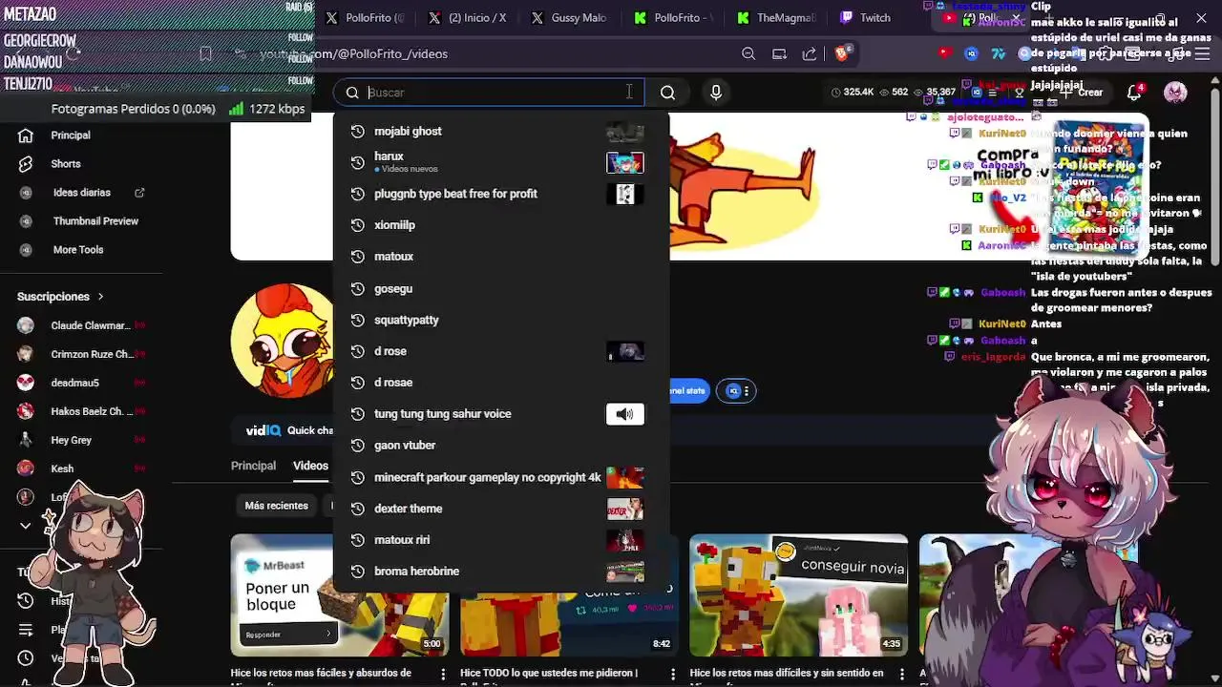Switch to the PolloFrito Kick browser tab
The image size is (1222, 687).
click(x=674, y=17)
